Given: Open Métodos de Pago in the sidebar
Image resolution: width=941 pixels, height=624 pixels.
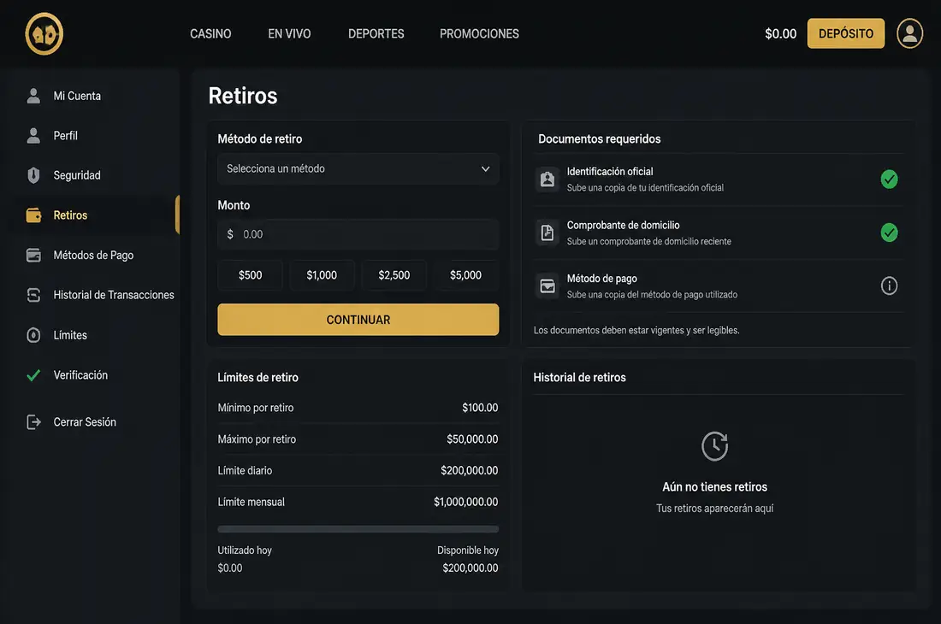Looking at the screenshot, I should [95, 256].
